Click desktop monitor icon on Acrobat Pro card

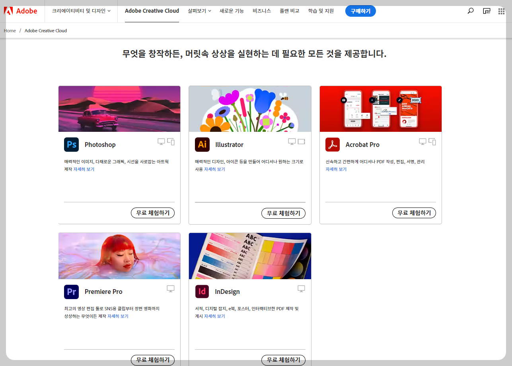click(422, 141)
